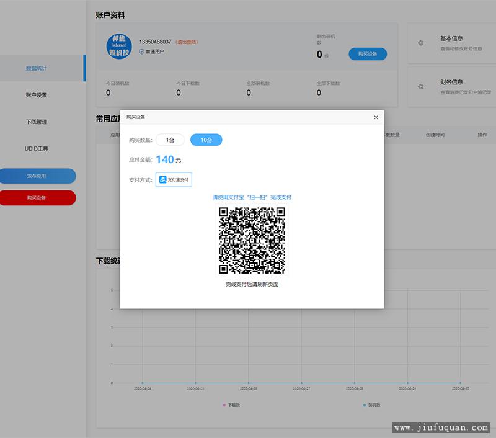This screenshot has height=438, width=496.
Task: Click the gear icon next to 财务信息
Action: (x=420, y=87)
